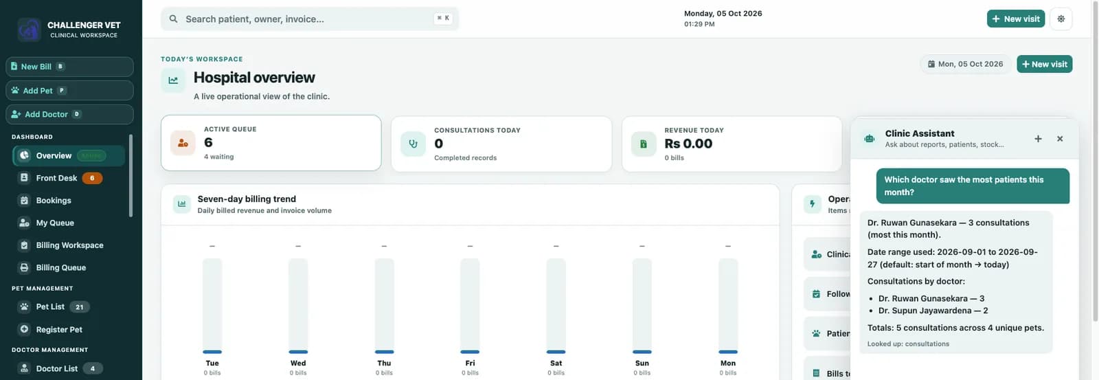This screenshot has width=1099, height=380.
Task: Click the Overview pie chart icon
Action: (24, 155)
